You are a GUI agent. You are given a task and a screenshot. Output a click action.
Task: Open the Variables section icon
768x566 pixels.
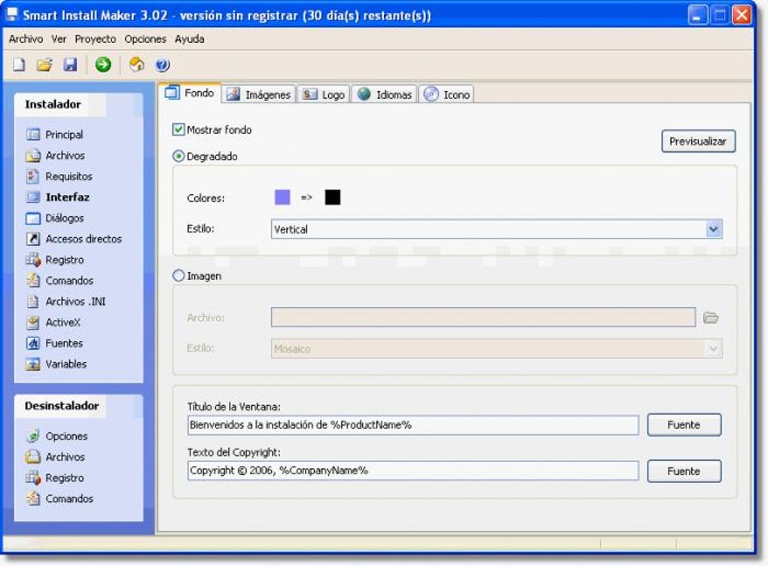pyautogui.click(x=33, y=364)
